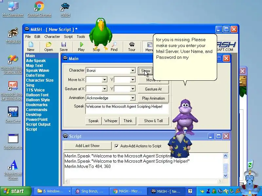Click the green parrot agent character
Image resolution: width=262 pixels, height=196 pixels.
point(101,34)
